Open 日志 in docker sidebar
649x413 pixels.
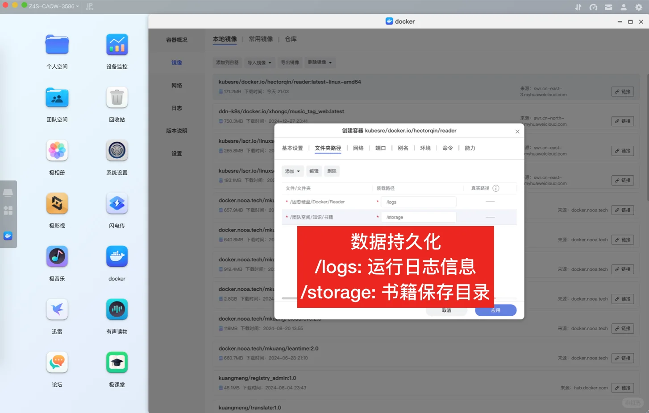click(177, 108)
